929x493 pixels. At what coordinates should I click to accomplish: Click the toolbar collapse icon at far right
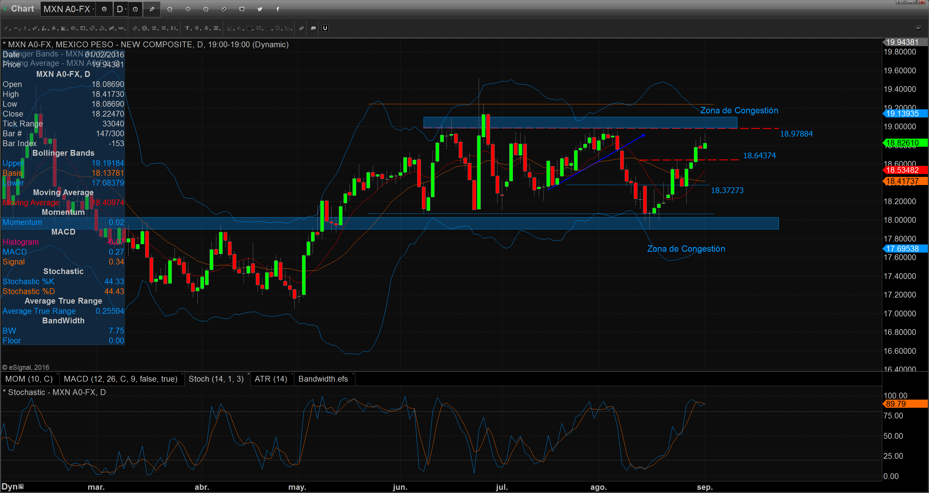click(x=919, y=28)
